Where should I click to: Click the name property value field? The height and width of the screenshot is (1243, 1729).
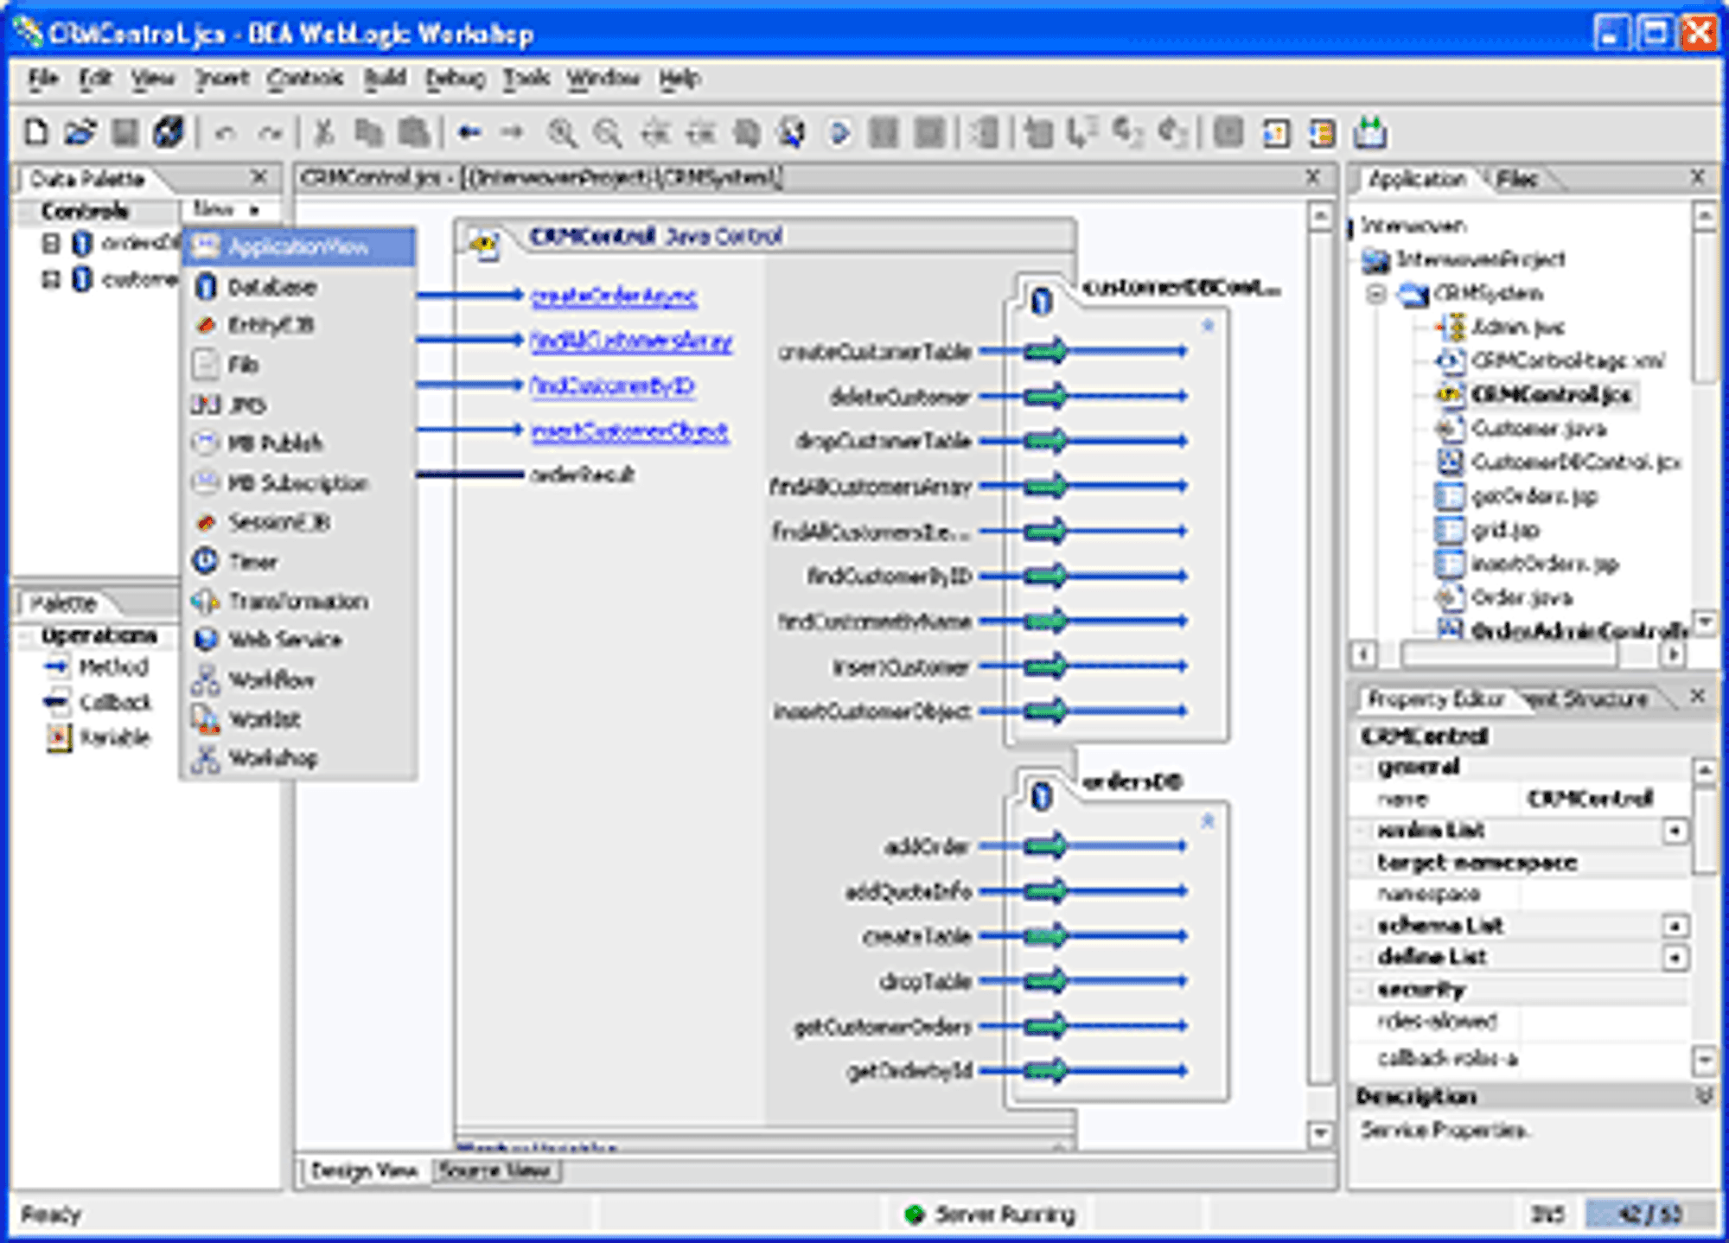(1604, 798)
